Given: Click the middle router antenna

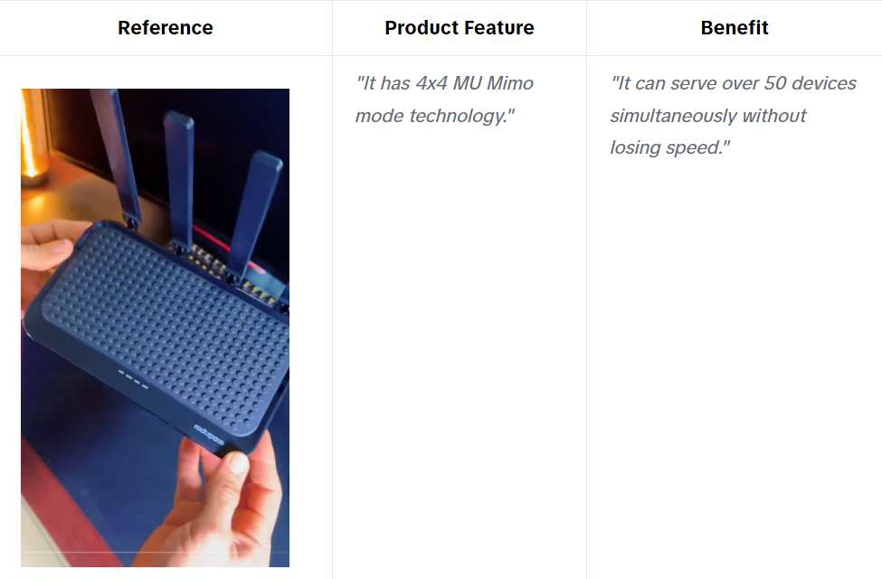Looking at the screenshot, I should (179, 172).
